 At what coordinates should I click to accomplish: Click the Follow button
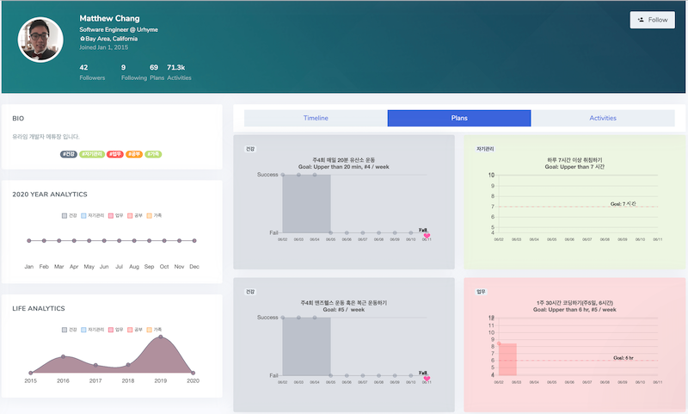click(x=653, y=20)
